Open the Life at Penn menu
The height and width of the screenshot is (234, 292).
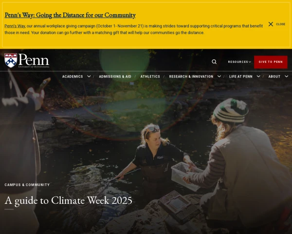[240, 77]
